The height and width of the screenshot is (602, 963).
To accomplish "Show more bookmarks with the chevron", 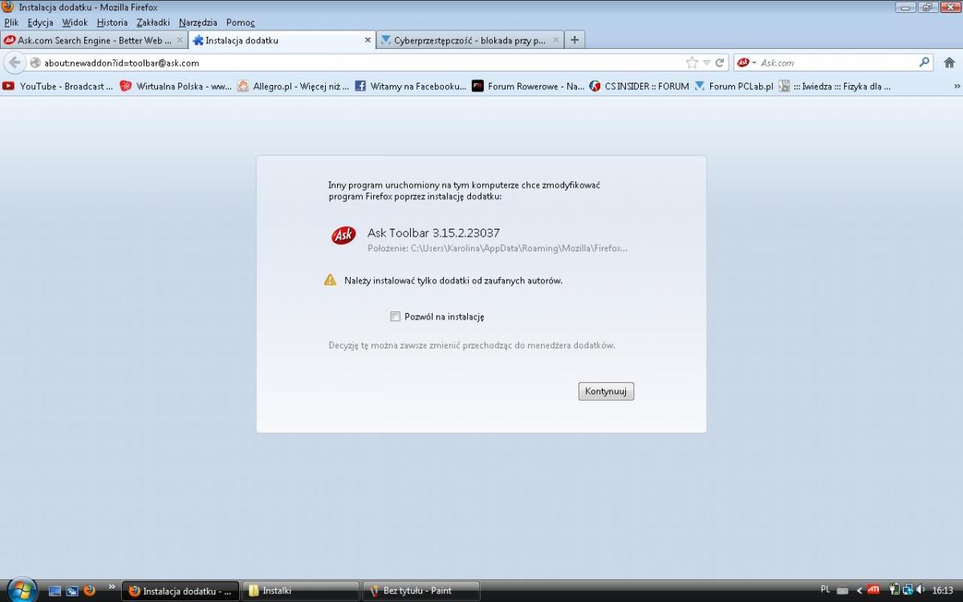I will pos(957,86).
